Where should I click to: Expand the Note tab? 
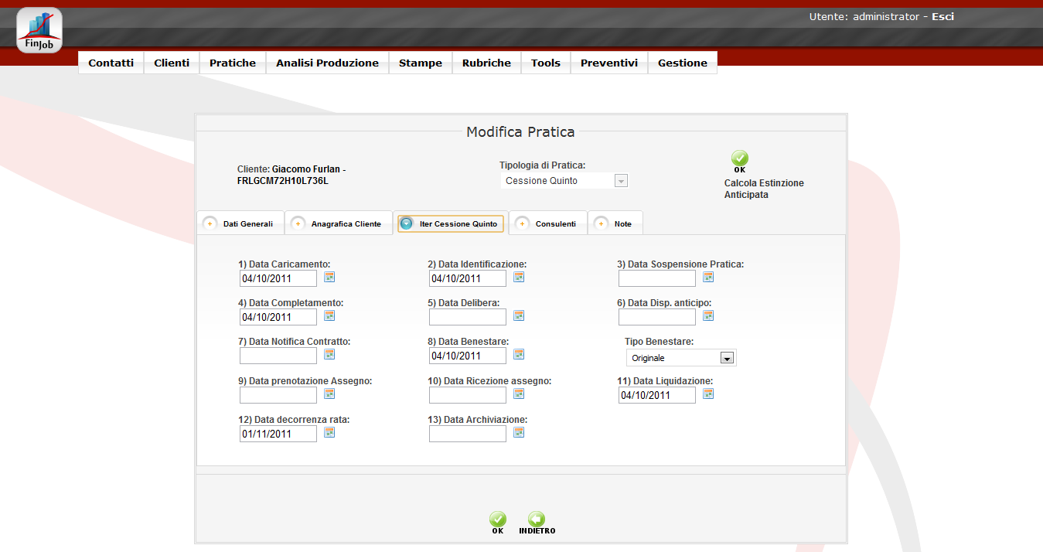(615, 223)
